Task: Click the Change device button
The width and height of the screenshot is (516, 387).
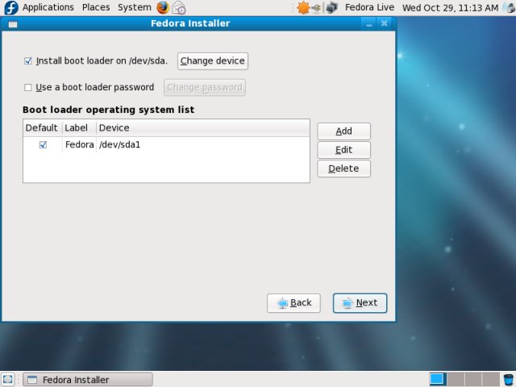Action: (x=213, y=61)
